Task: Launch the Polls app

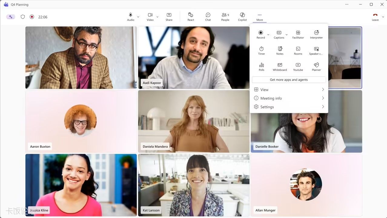Action: coord(262,67)
